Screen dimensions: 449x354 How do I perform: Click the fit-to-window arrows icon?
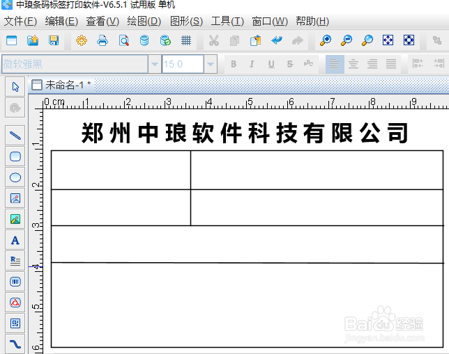[388, 40]
